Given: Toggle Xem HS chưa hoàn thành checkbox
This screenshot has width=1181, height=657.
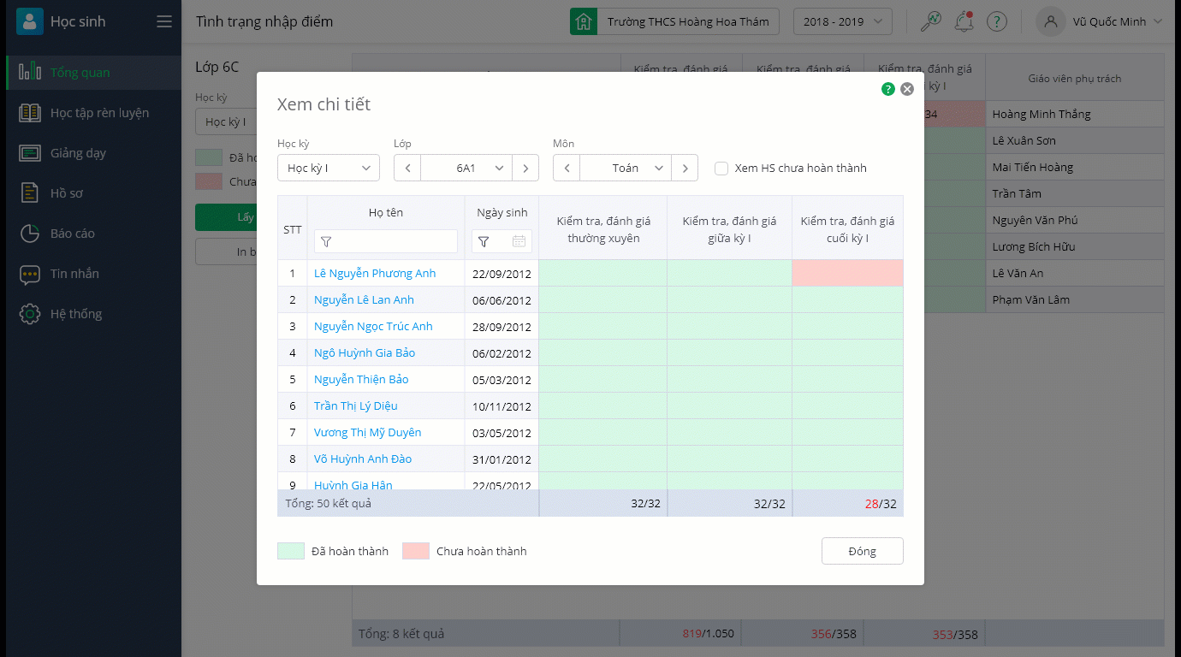Looking at the screenshot, I should coord(721,169).
